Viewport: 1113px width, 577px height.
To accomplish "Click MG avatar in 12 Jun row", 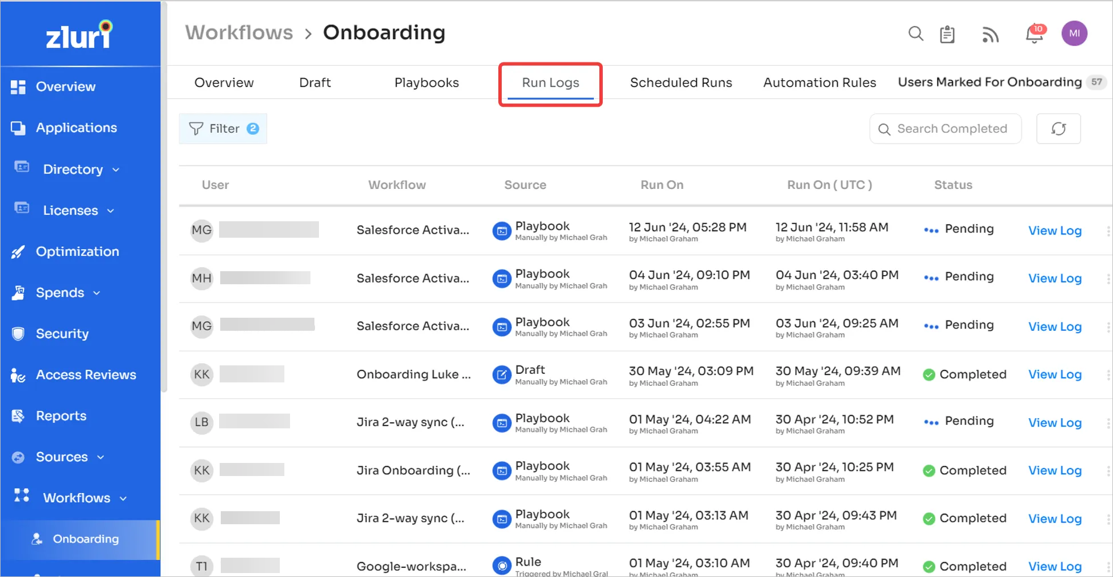I will tap(201, 230).
